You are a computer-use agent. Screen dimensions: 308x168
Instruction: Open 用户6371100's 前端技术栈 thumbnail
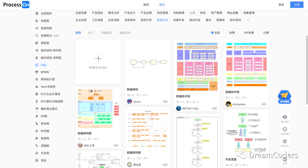pos(197,66)
